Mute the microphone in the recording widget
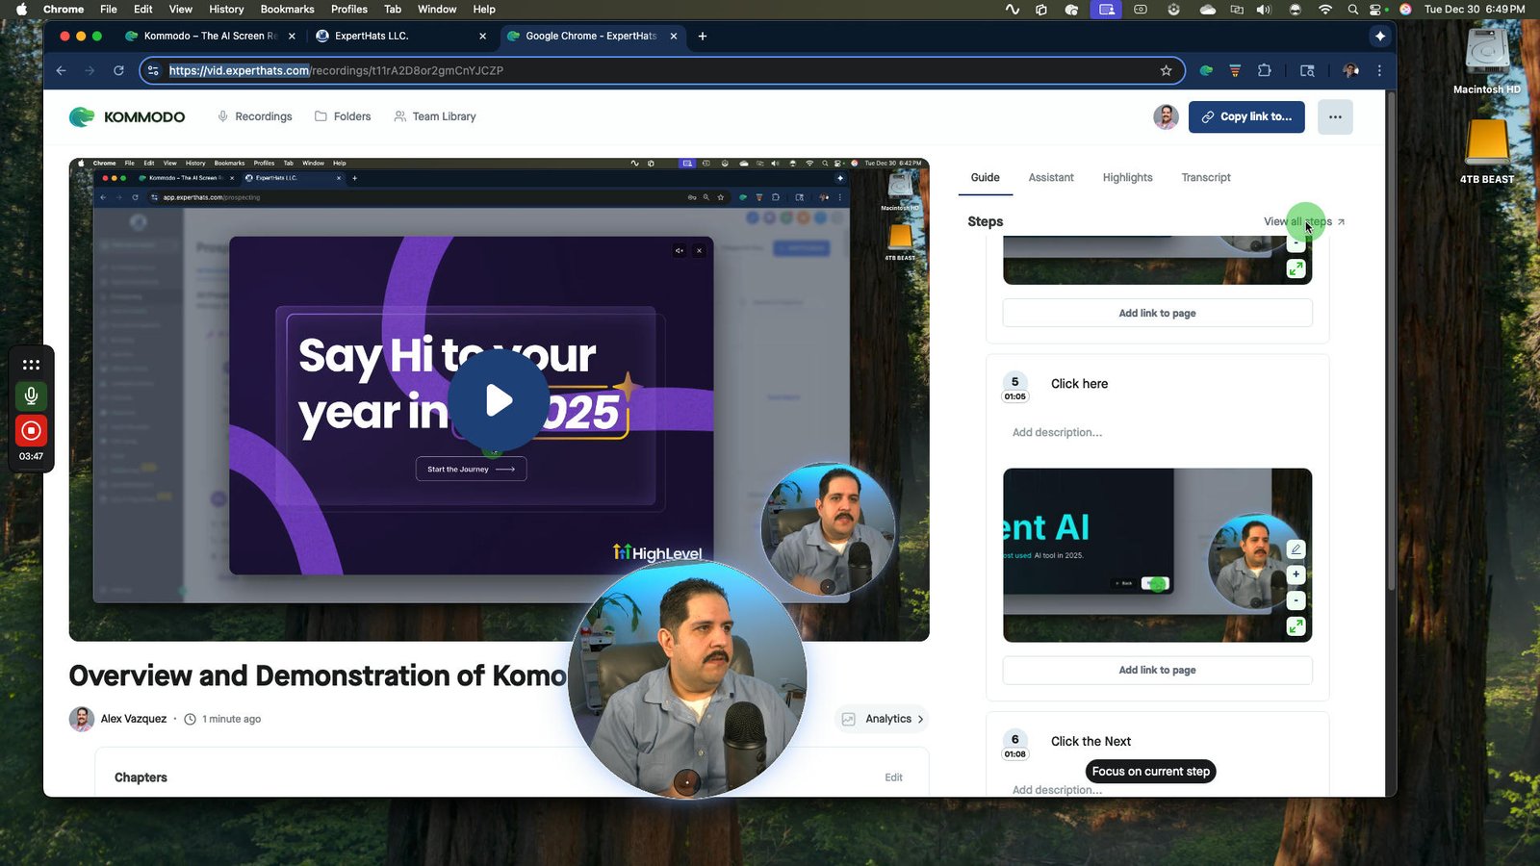 [31, 395]
